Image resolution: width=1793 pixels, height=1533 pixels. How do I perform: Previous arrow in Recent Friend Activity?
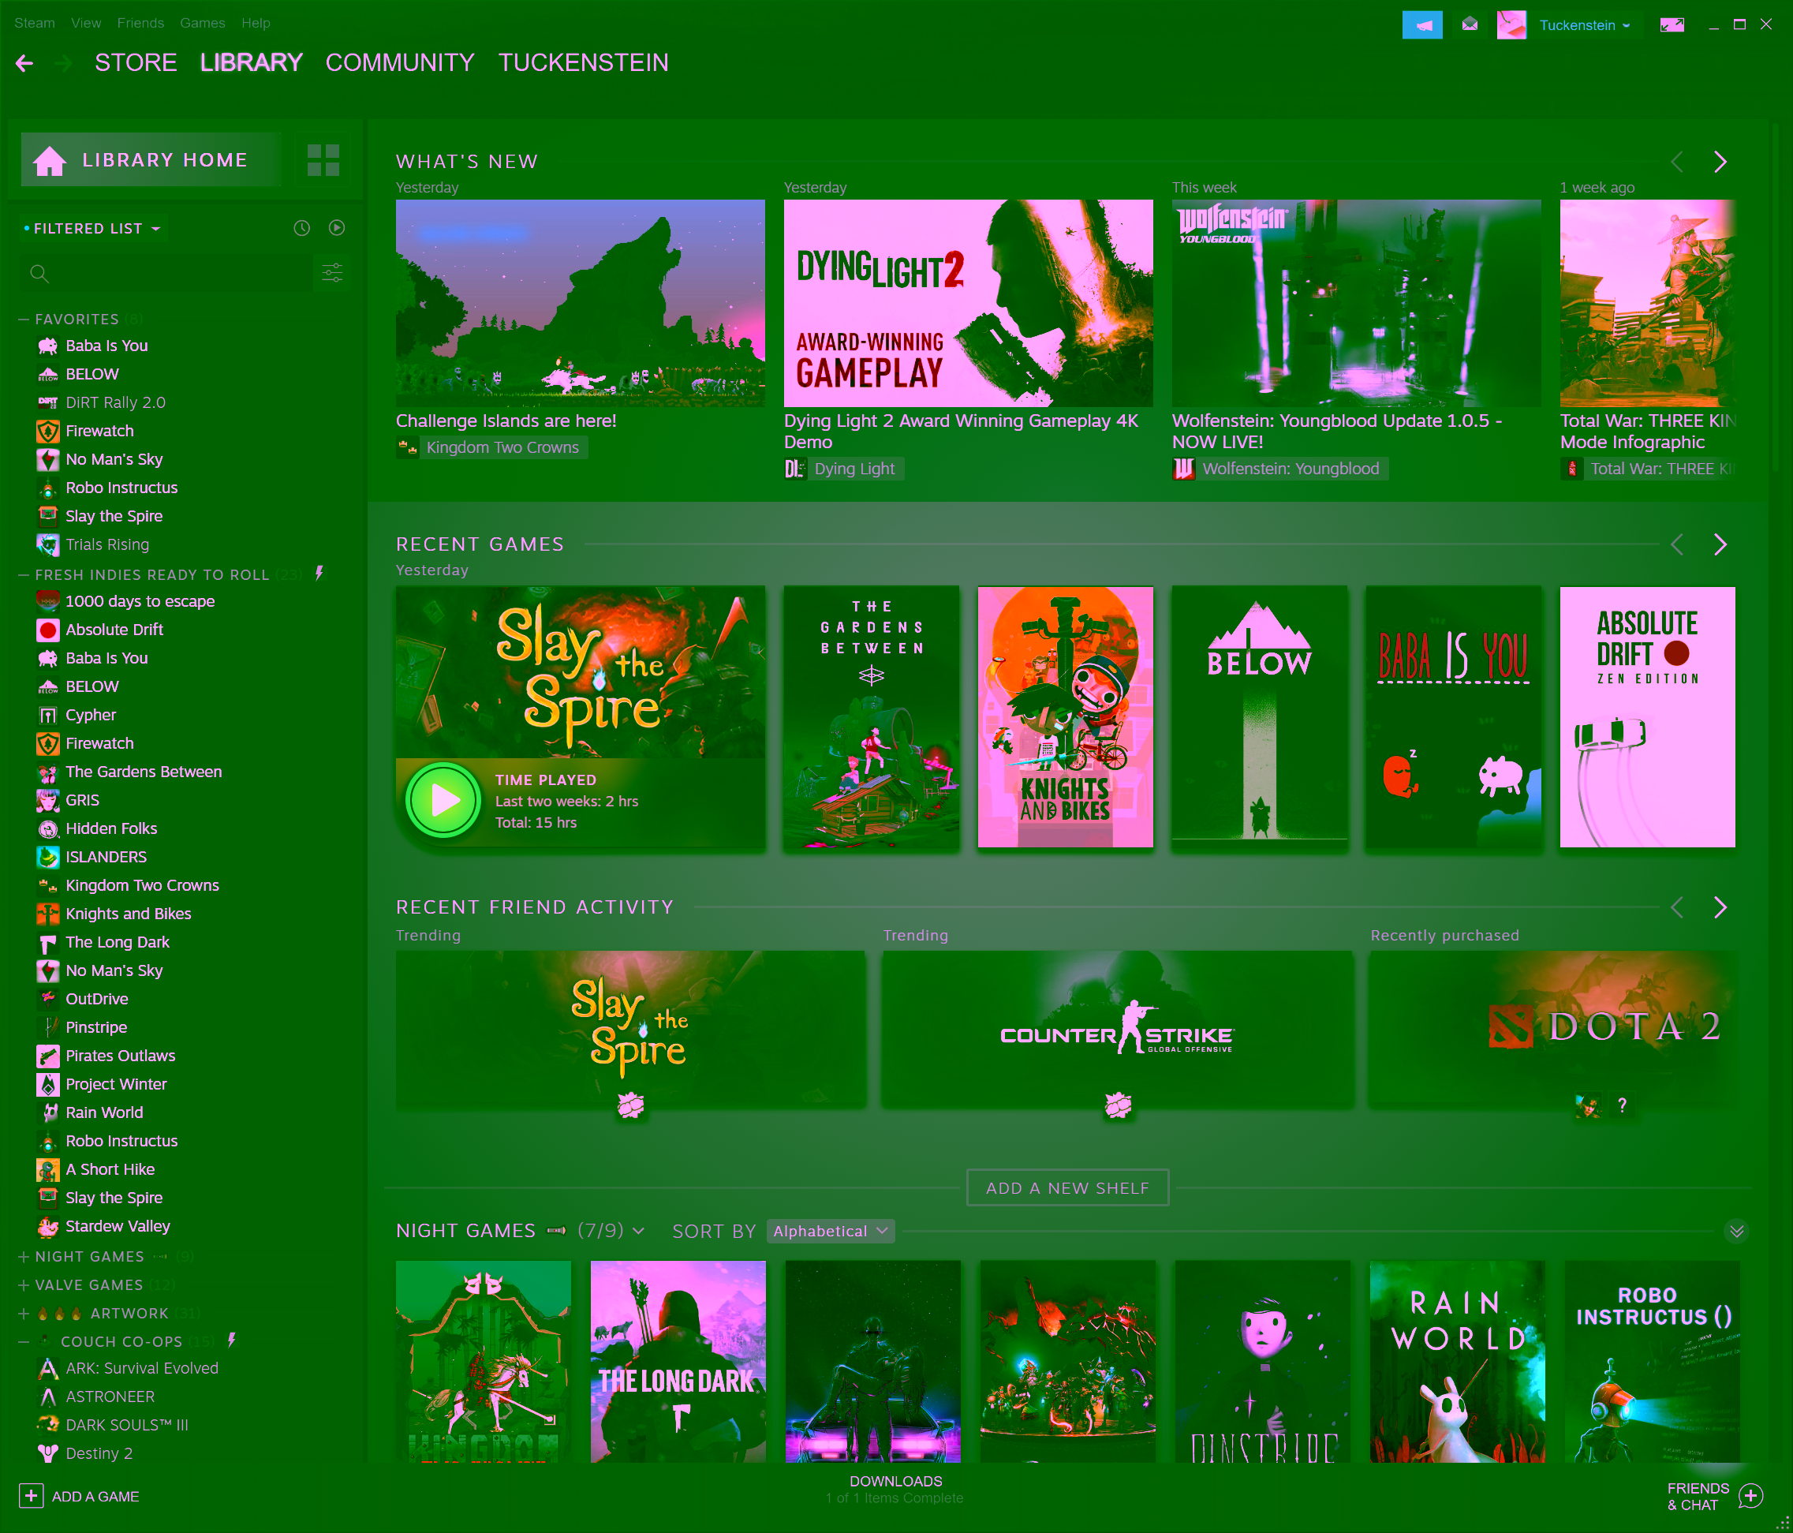[1677, 907]
